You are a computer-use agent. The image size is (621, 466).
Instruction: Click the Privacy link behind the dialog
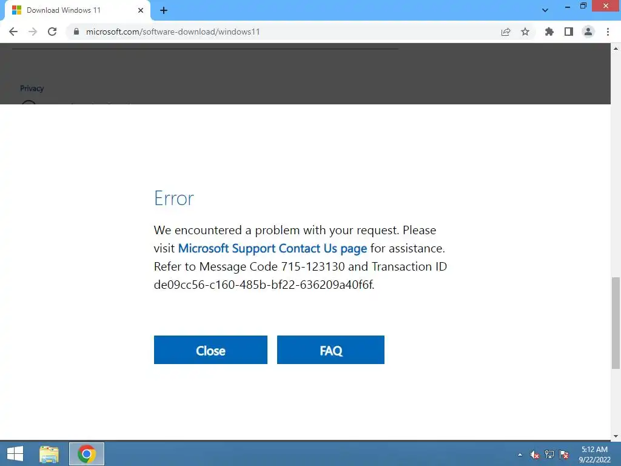[x=32, y=89]
